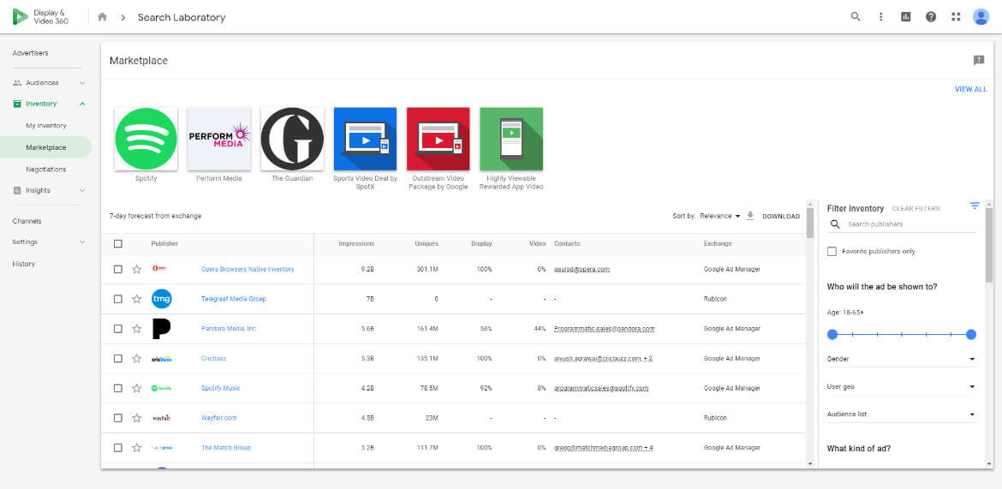Click the filter lines icon in Filter Inventory
This screenshot has height=489, width=1002.
click(974, 206)
